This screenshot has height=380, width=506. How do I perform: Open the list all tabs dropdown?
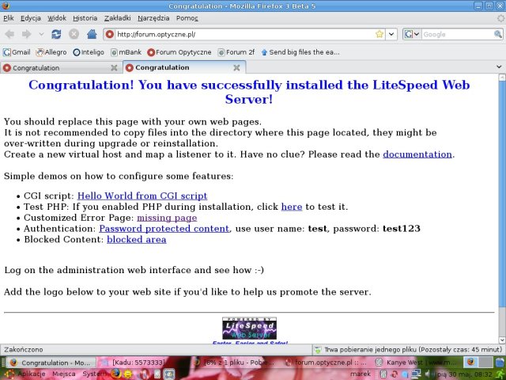point(499,66)
